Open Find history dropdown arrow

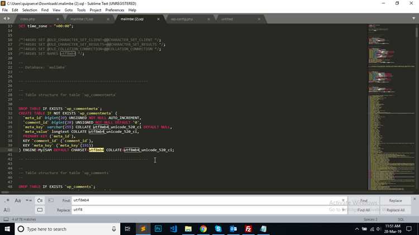[343, 200]
